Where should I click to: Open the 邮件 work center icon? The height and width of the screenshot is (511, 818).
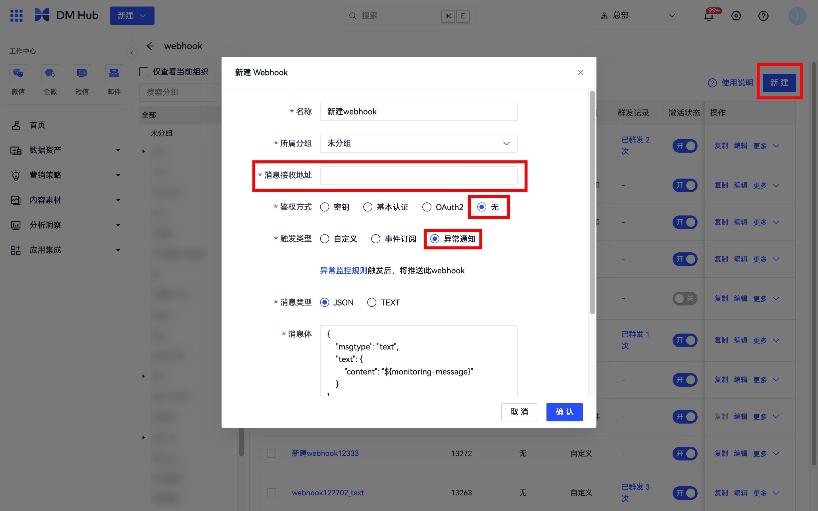pos(114,73)
